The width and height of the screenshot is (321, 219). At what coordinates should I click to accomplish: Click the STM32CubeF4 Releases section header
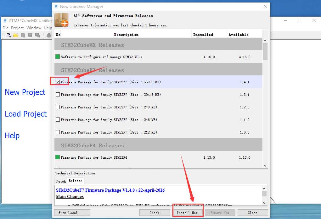pos(158,145)
